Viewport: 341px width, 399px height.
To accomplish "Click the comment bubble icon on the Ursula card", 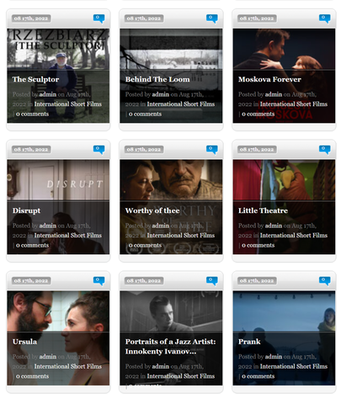I will (99, 280).
